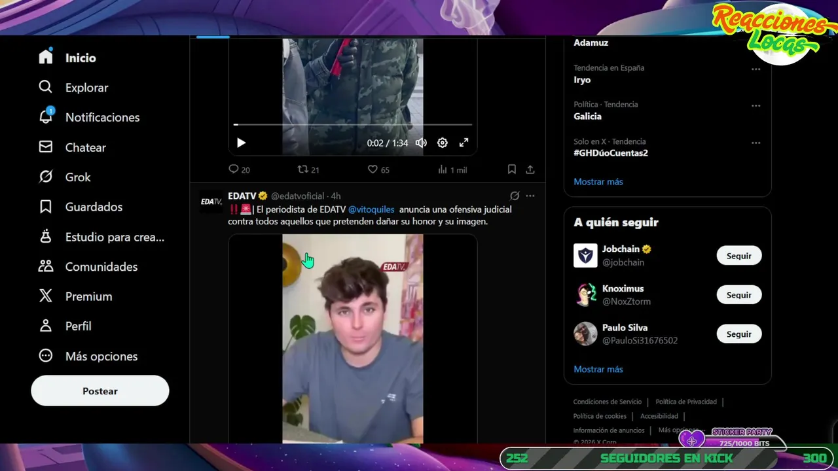
Task: Select the Más opciones menu label
Action: click(101, 357)
